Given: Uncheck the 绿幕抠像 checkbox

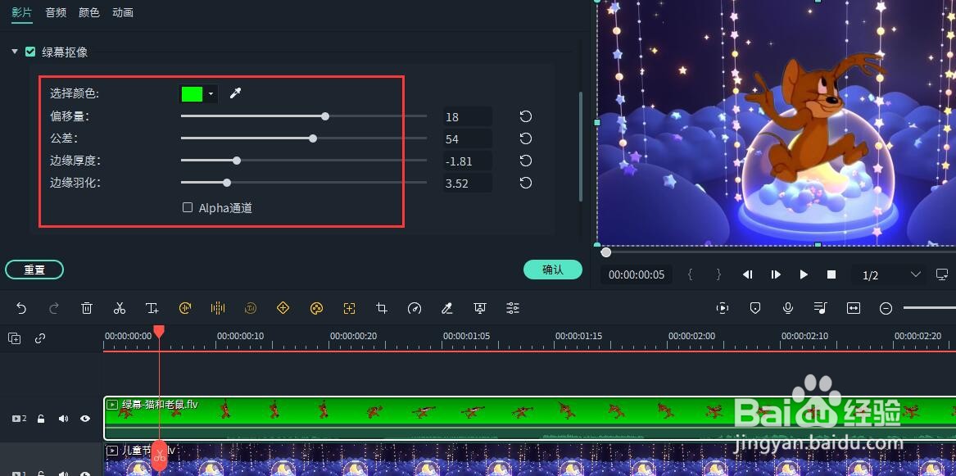Looking at the screenshot, I should click(x=29, y=52).
